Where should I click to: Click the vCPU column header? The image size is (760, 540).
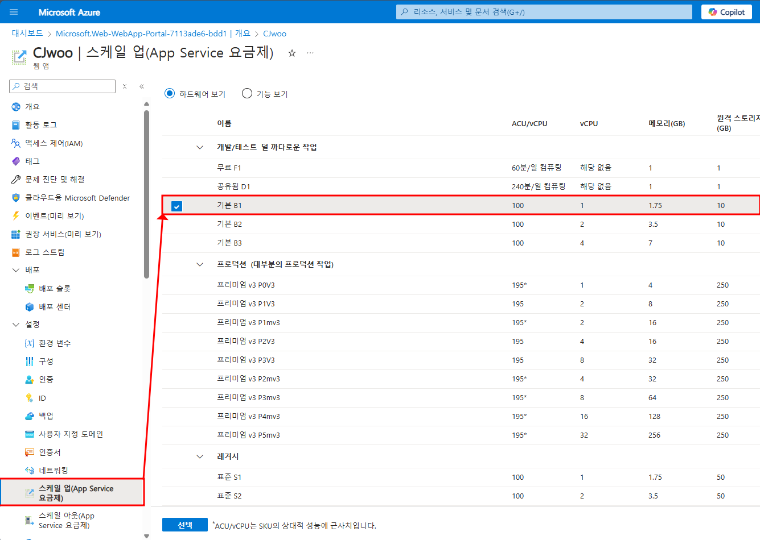point(589,123)
